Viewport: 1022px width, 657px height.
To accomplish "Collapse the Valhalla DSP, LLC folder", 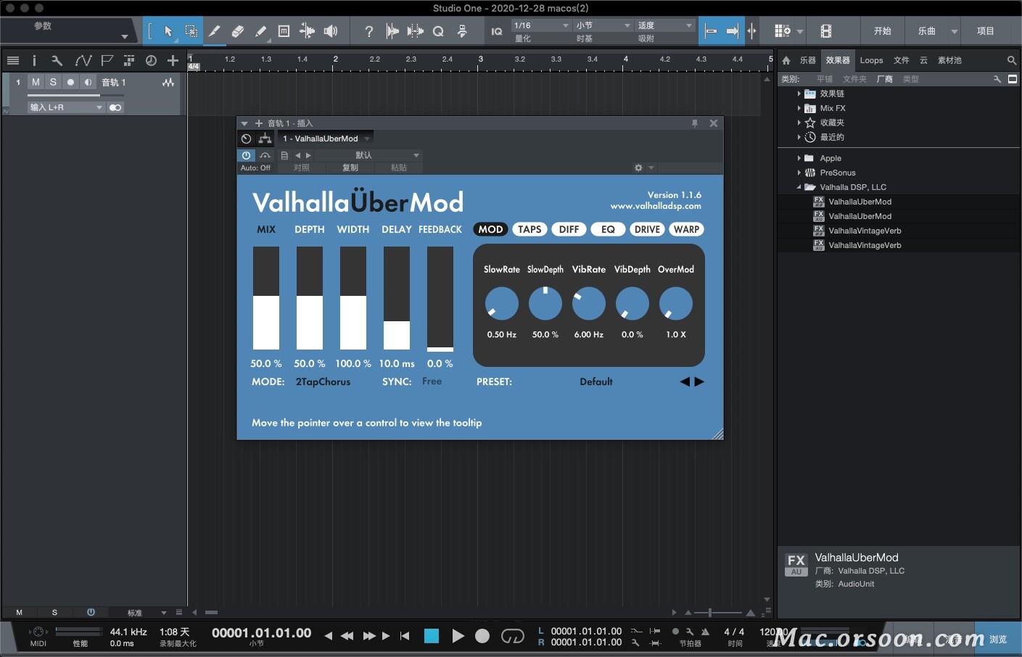I will pyautogui.click(x=799, y=187).
